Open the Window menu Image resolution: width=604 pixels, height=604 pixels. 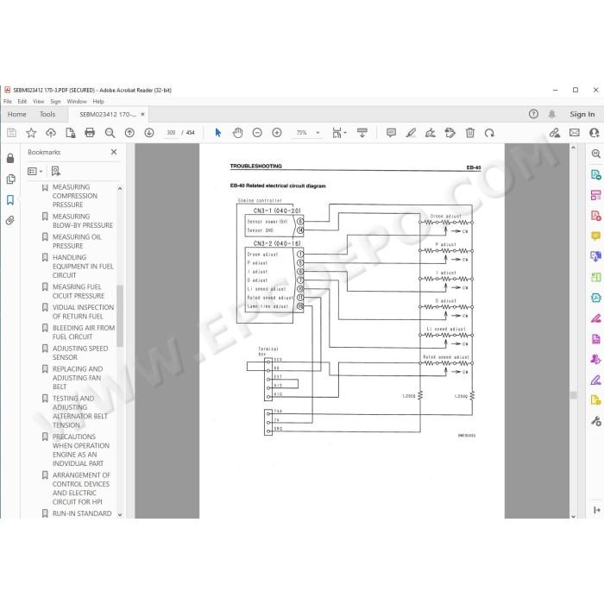point(77,101)
